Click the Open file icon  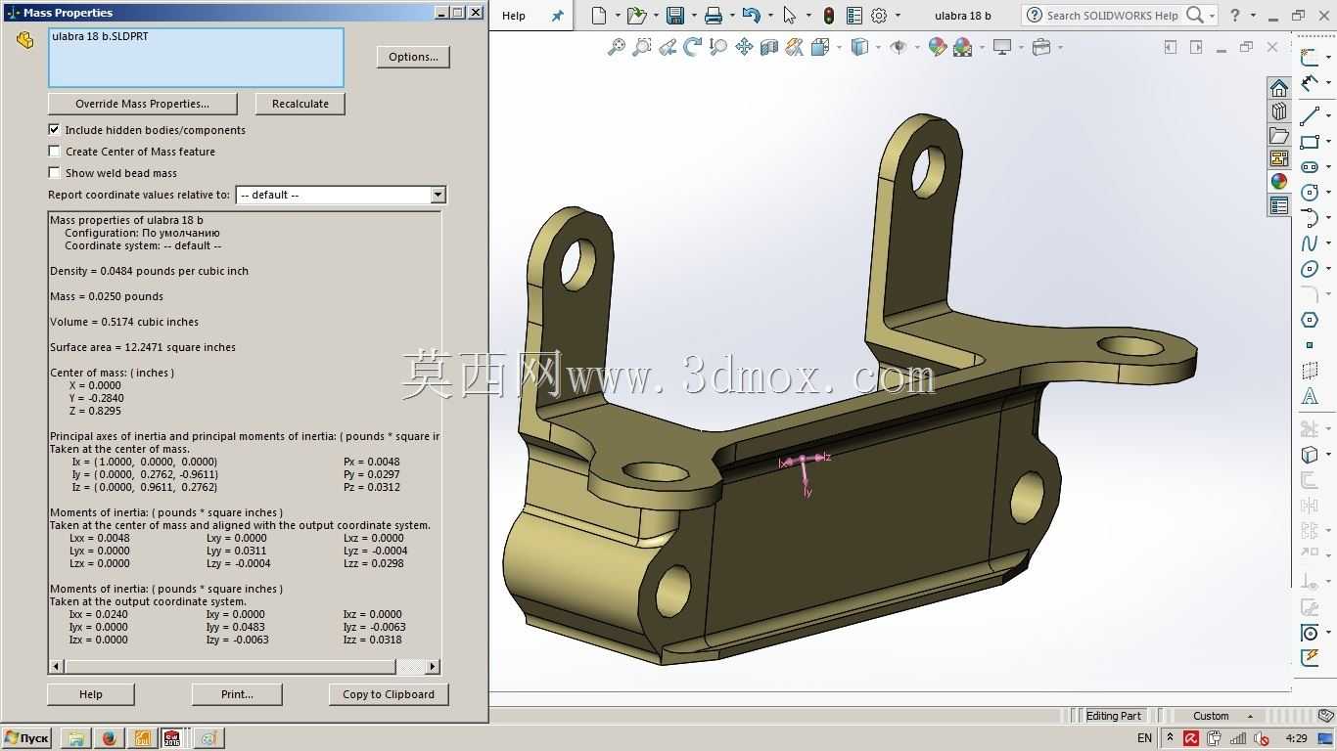coord(636,16)
